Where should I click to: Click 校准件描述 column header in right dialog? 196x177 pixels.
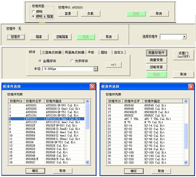click(x=163, y=101)
